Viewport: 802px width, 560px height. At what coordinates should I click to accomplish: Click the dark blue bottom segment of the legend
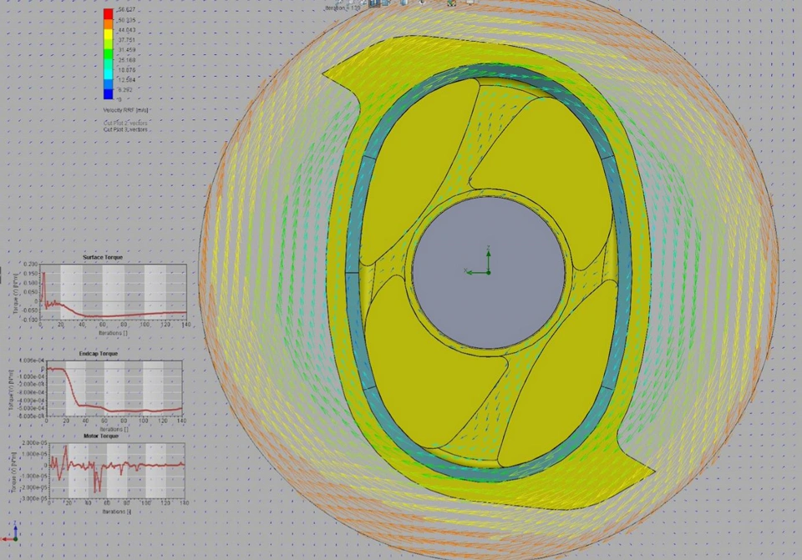point(108,94)
